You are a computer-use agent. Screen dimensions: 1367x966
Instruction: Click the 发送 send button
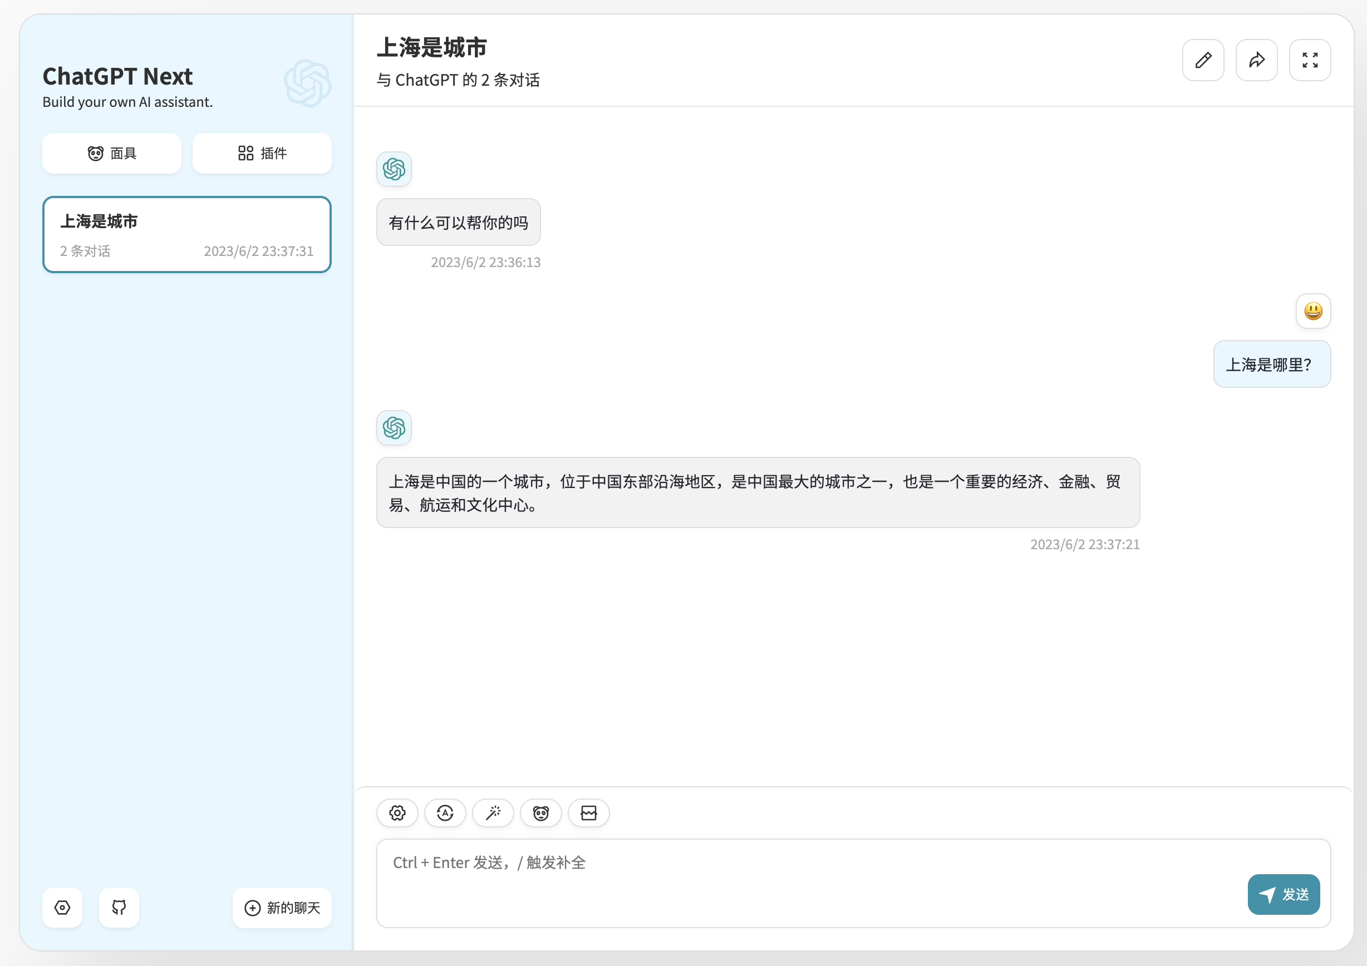coord(1284,895)
